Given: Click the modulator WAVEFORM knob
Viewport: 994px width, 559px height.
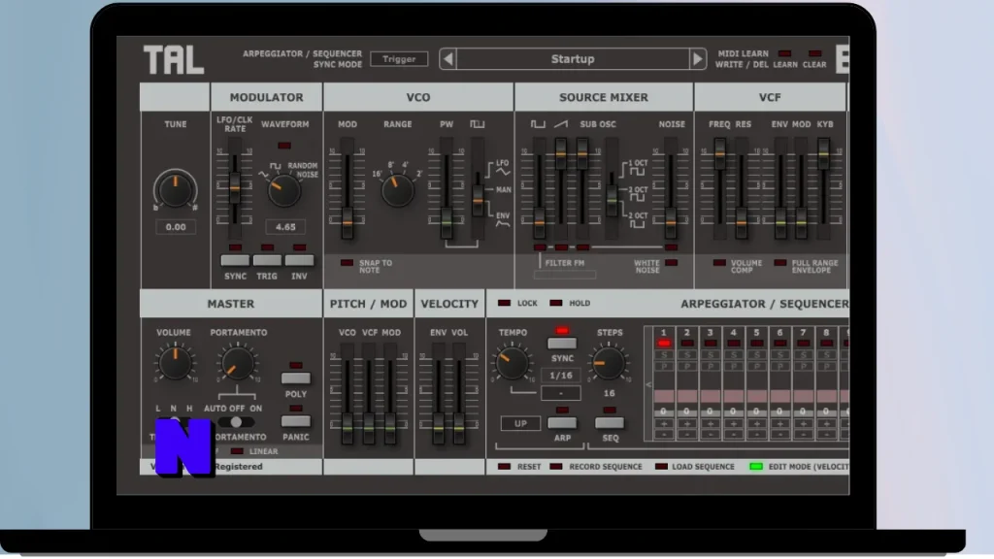Looking at the screenshot, I should pos(283,190).
